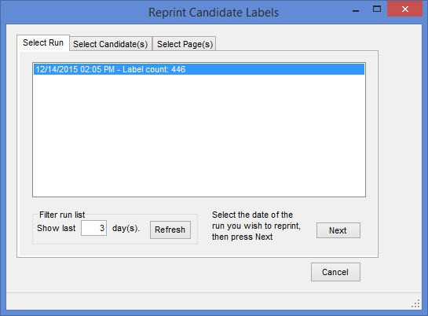Click the empty white area of the run list

click(x=199, y=135)
